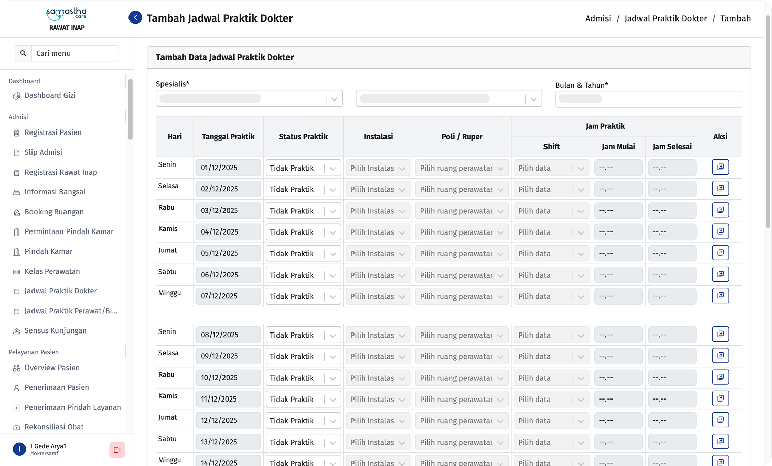Click the copy action icon for 05/12/2025
Image resolution: width=772 pixels, height=466 pixels.
click(x=720, y=253)
